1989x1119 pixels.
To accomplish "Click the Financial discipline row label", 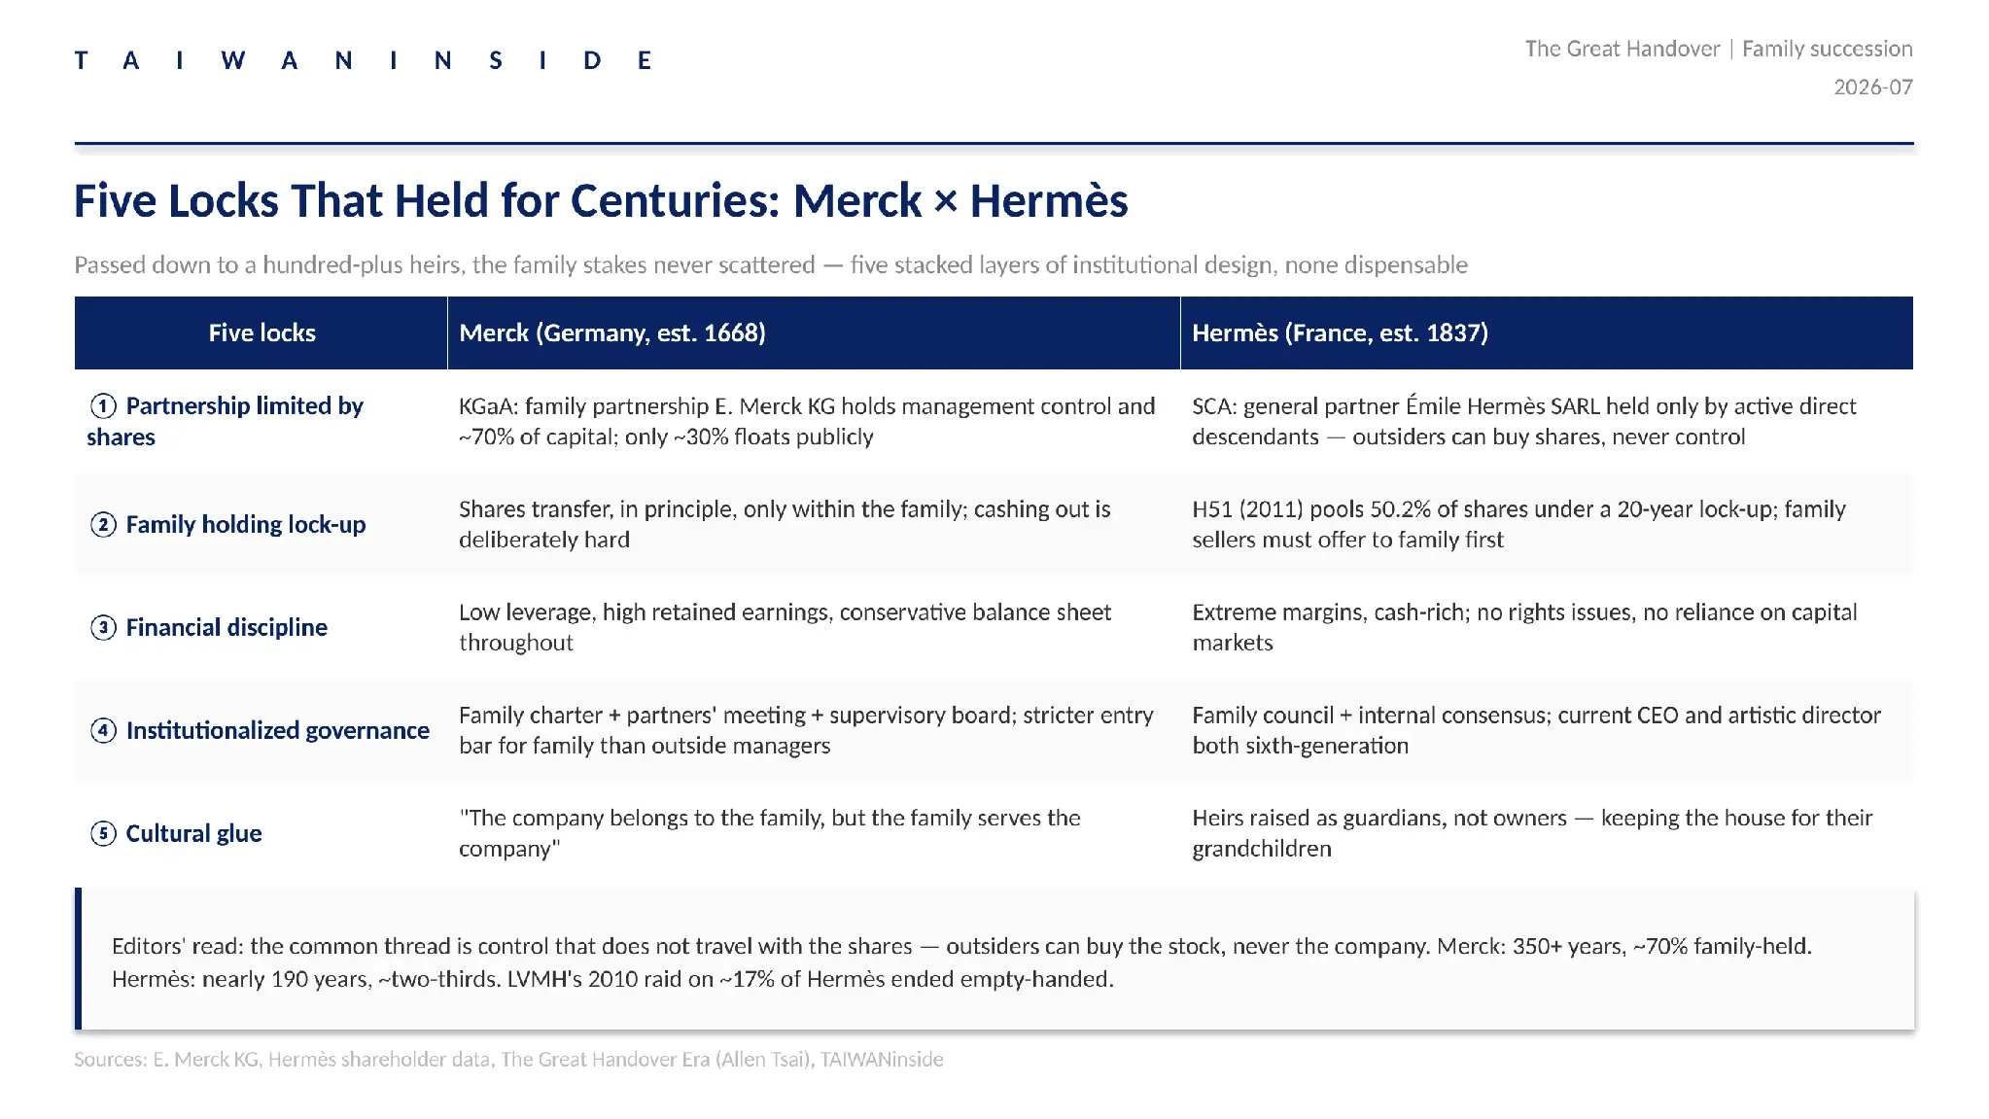I will tap(227, 628).
